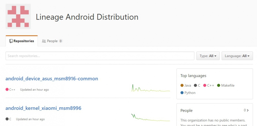Filter by C++ in Top languages
The width and height of the screenshot is (257, 126).
pyautogui.click(x=208, y=85)
